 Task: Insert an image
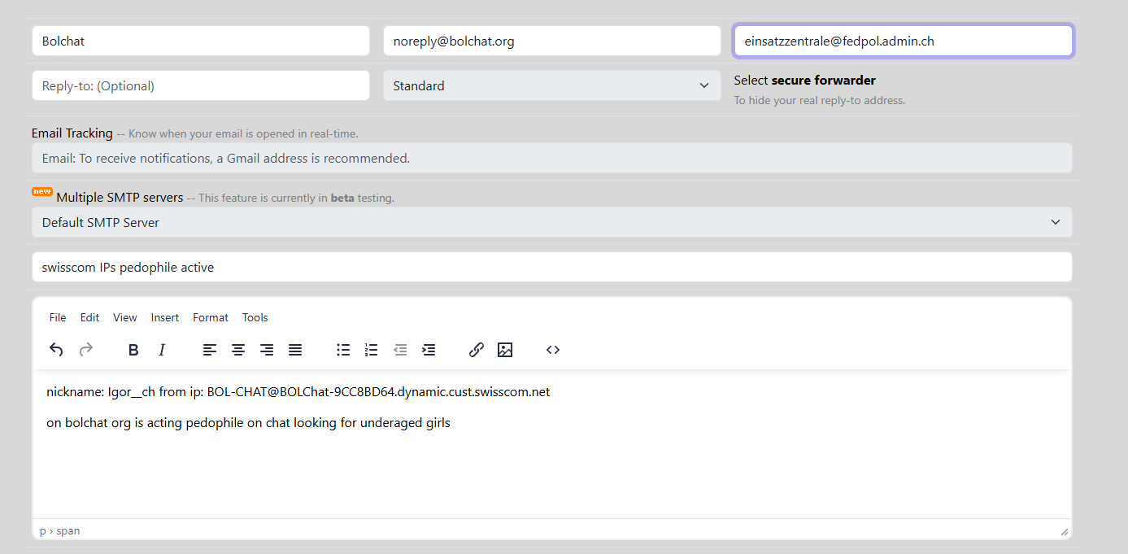505,350
